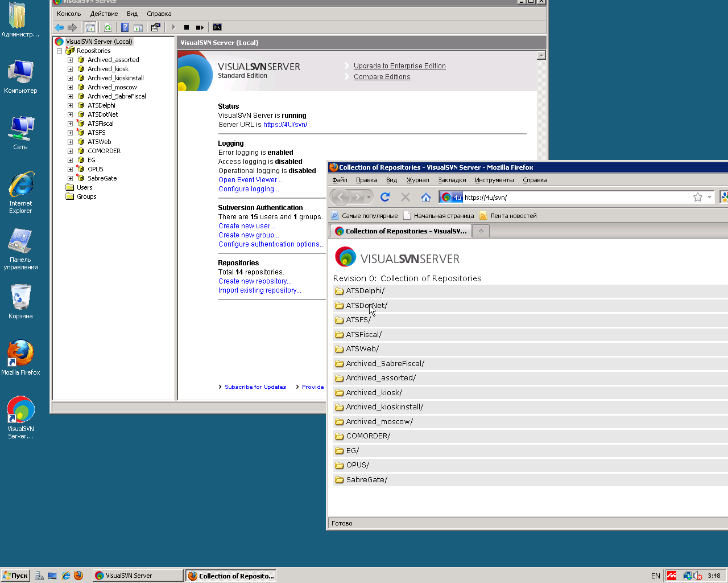Screen dimensions: 728x583
Task: Expand the SabreGate repository node
Action: point(70,178)
